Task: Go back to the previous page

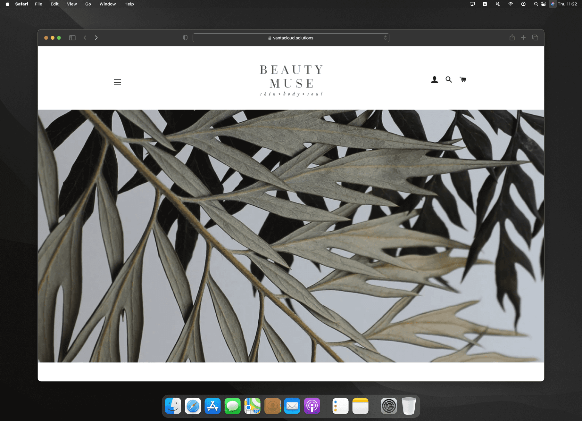Action: click(85, 38)
